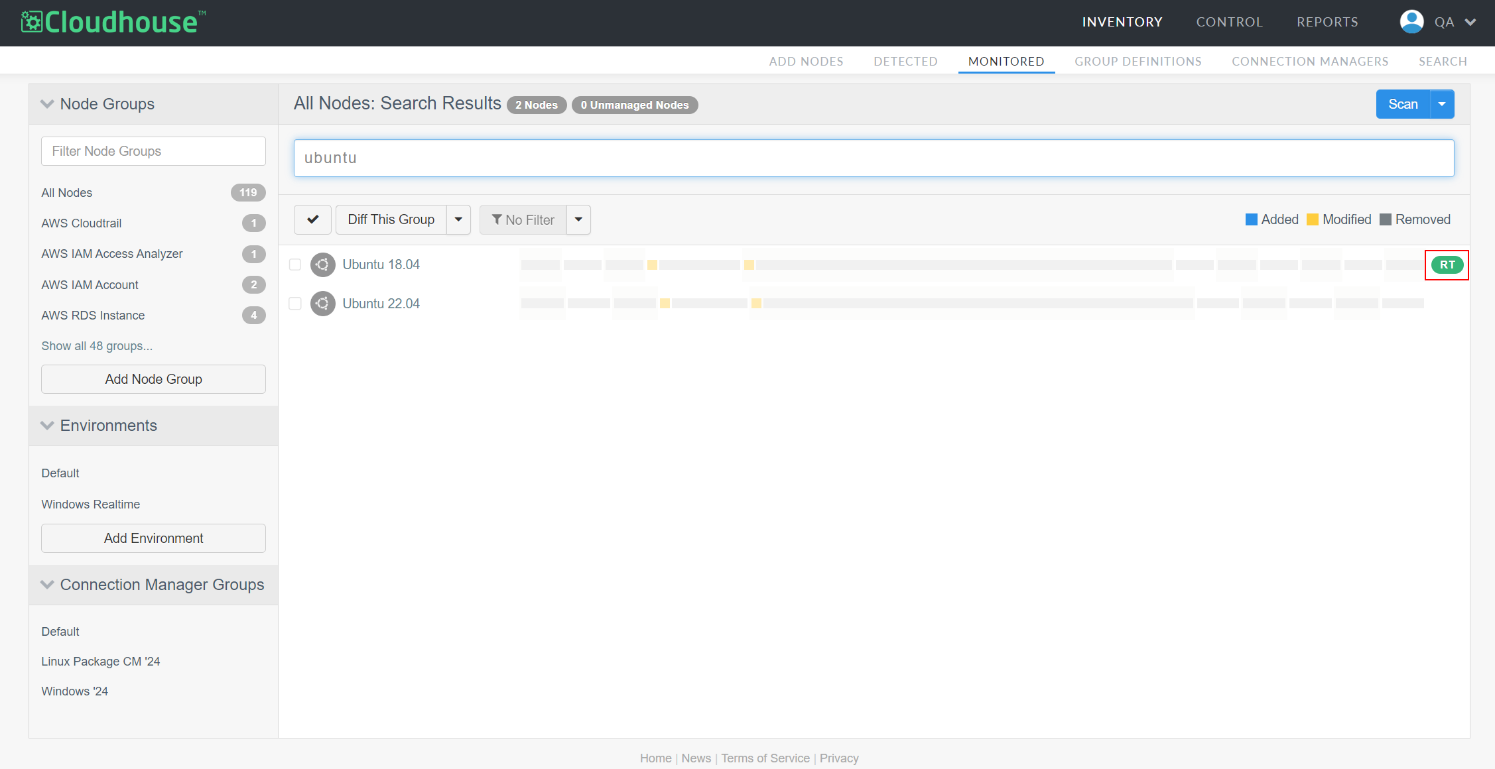Select the AWS RDS Instance group
Viewport: 1495px width, 769px height.
93,316
